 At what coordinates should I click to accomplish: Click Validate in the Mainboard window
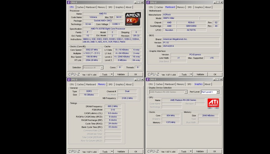point(200,74)
